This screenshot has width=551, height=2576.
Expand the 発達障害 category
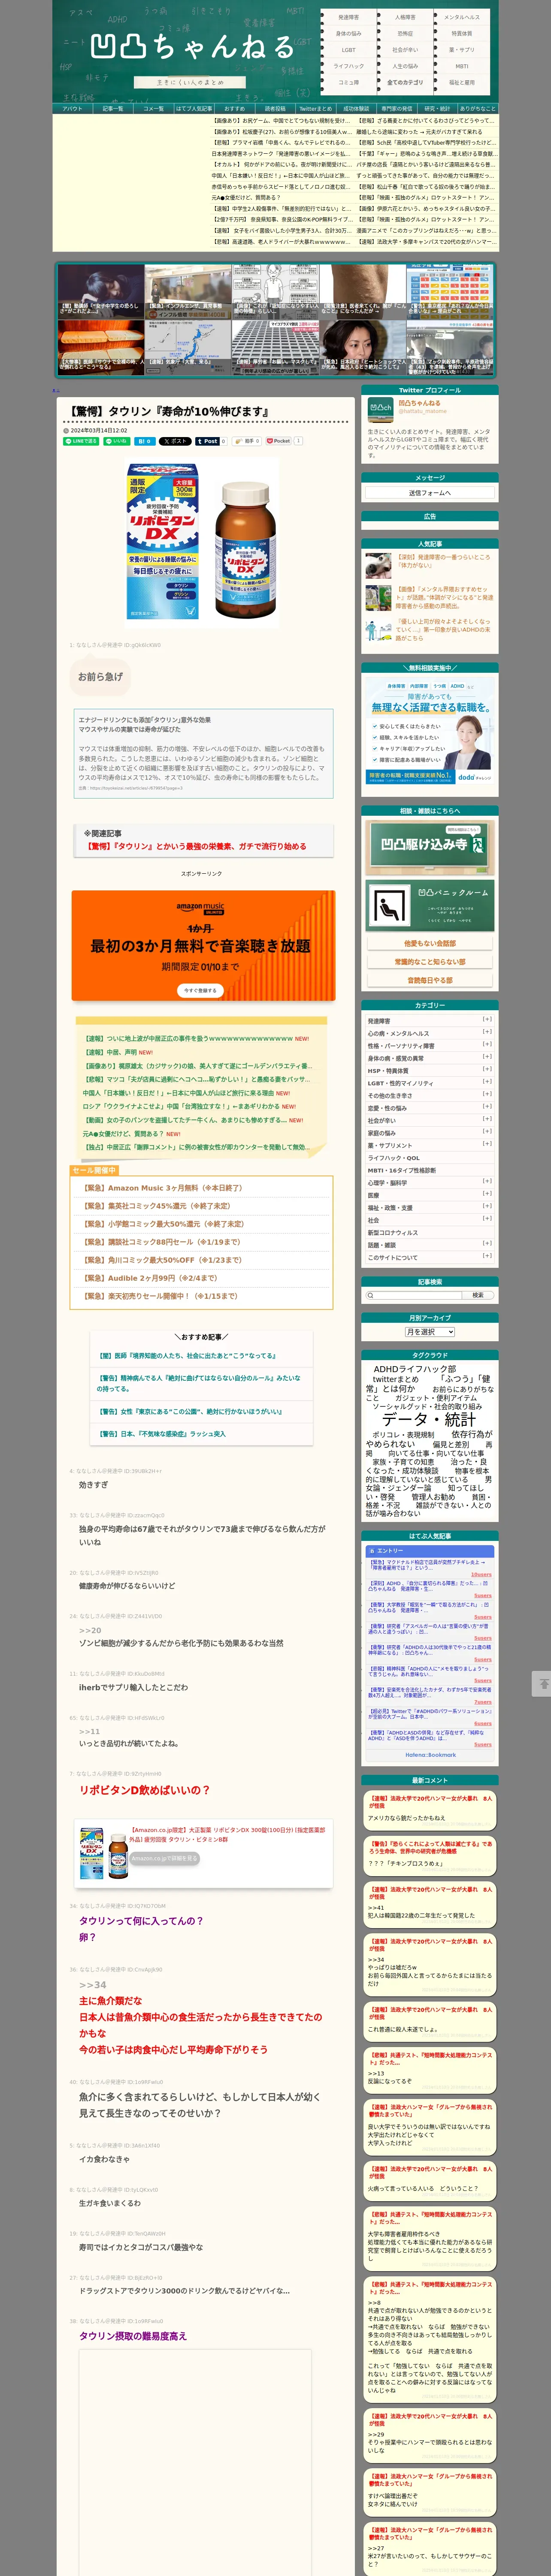(487, 1019)
